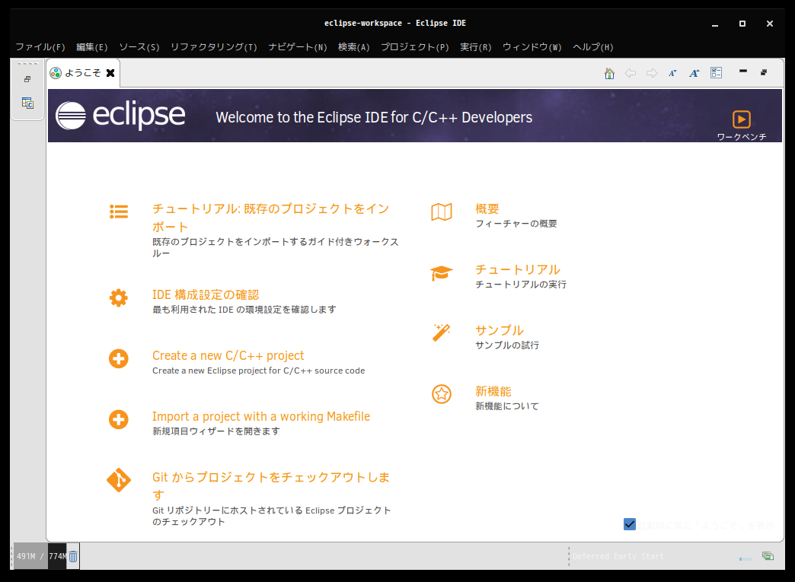This screenshot has width=795, height=582.
Task: Click the サンプルの試行 description text
Action: point(507,345)
